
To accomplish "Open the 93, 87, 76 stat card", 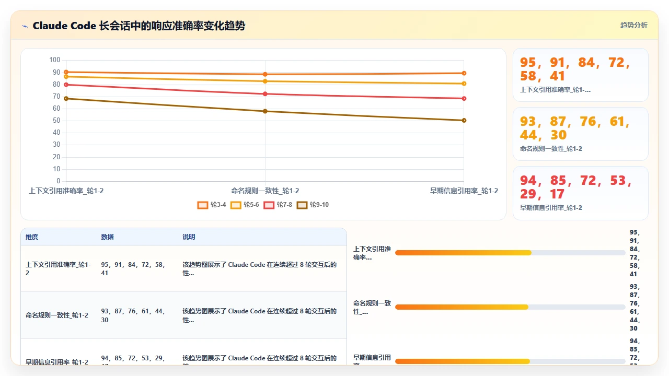I will coord(580,134).
